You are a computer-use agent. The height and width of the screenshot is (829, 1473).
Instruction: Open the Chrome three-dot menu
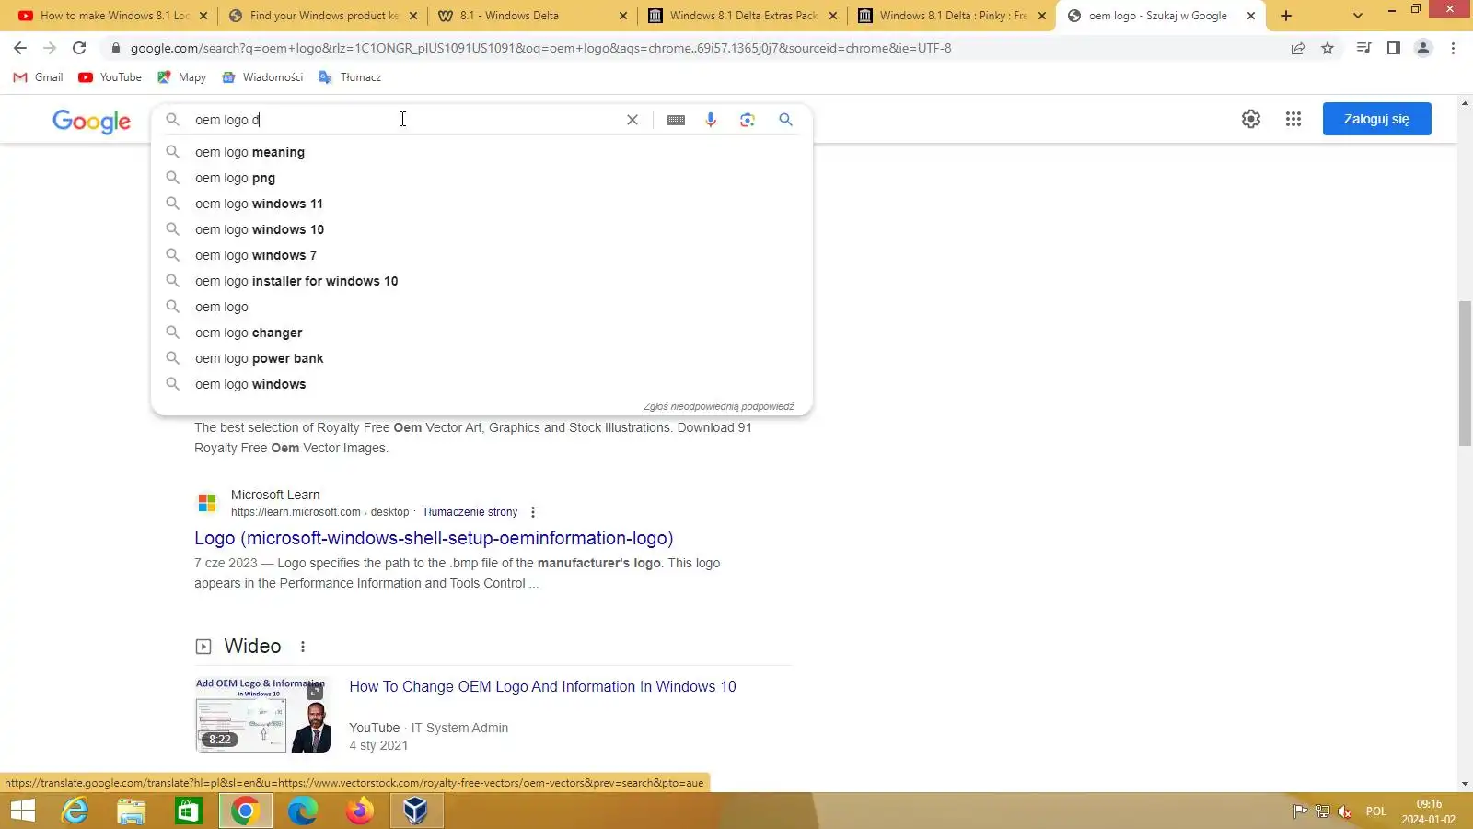click(1454, 48)
